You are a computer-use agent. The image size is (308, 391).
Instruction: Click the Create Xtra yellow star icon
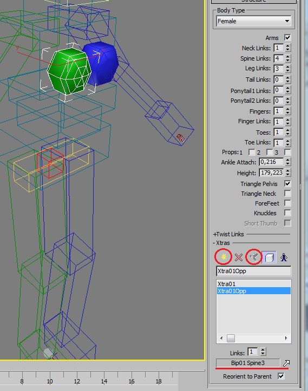point(223,257)
